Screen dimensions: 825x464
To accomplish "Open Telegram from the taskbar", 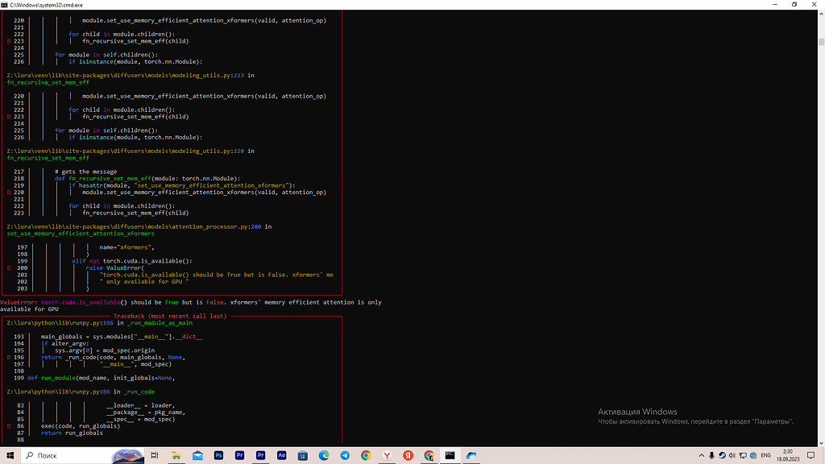I will tap(345, 456).
